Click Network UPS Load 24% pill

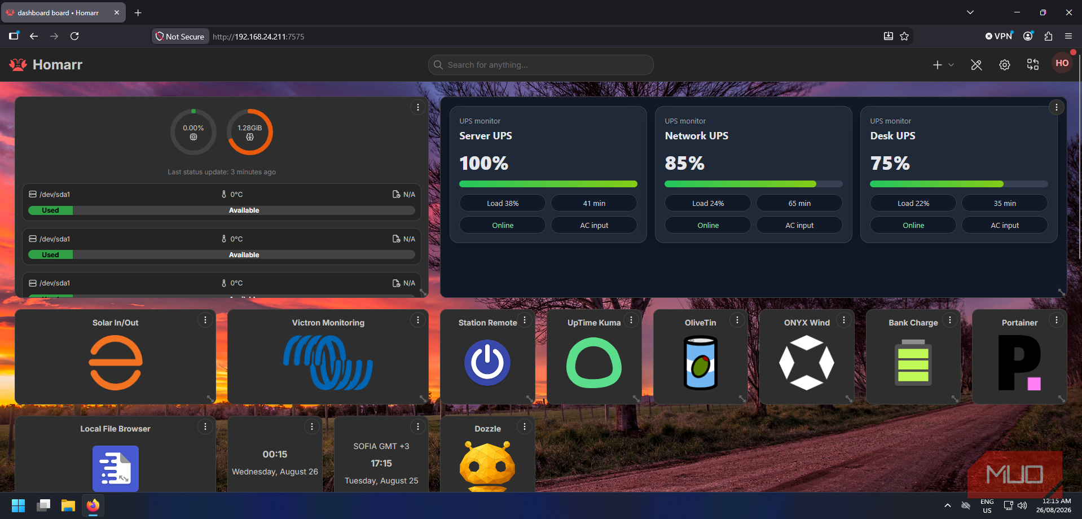(x=708, y=203)
